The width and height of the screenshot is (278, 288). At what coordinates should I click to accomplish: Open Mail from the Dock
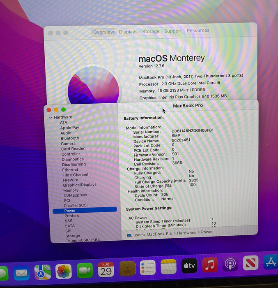[x=21, y=273]
